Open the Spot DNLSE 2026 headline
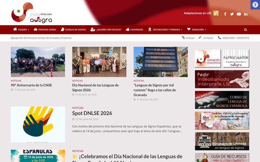 tap(92, 113)
